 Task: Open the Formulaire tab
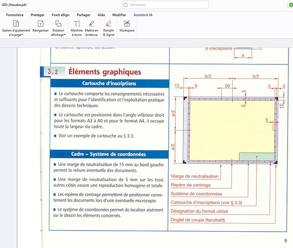coord(15,15)
